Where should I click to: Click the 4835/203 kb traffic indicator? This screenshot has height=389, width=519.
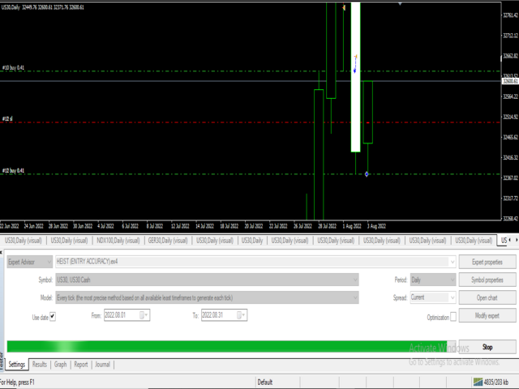pos(495,383)
